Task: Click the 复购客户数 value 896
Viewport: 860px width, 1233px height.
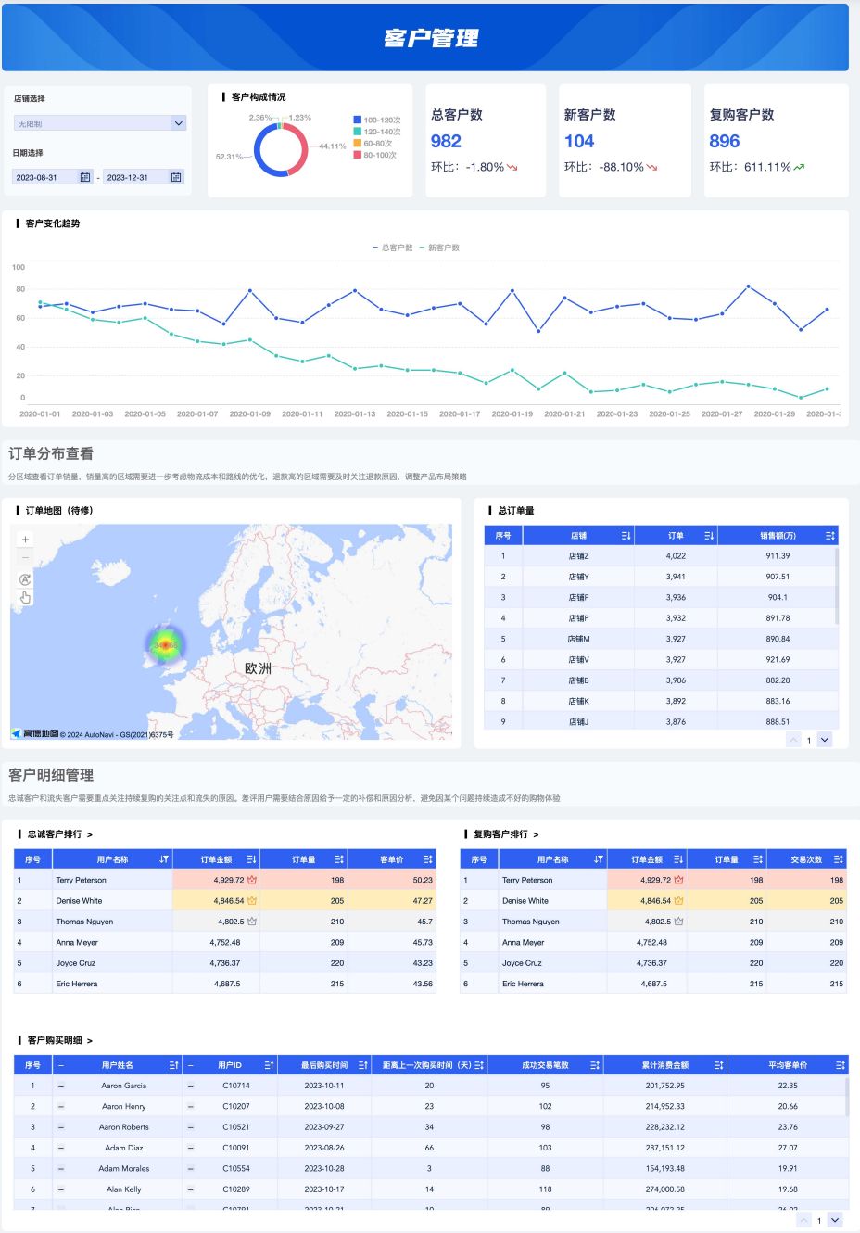Action: click(725, 141)
